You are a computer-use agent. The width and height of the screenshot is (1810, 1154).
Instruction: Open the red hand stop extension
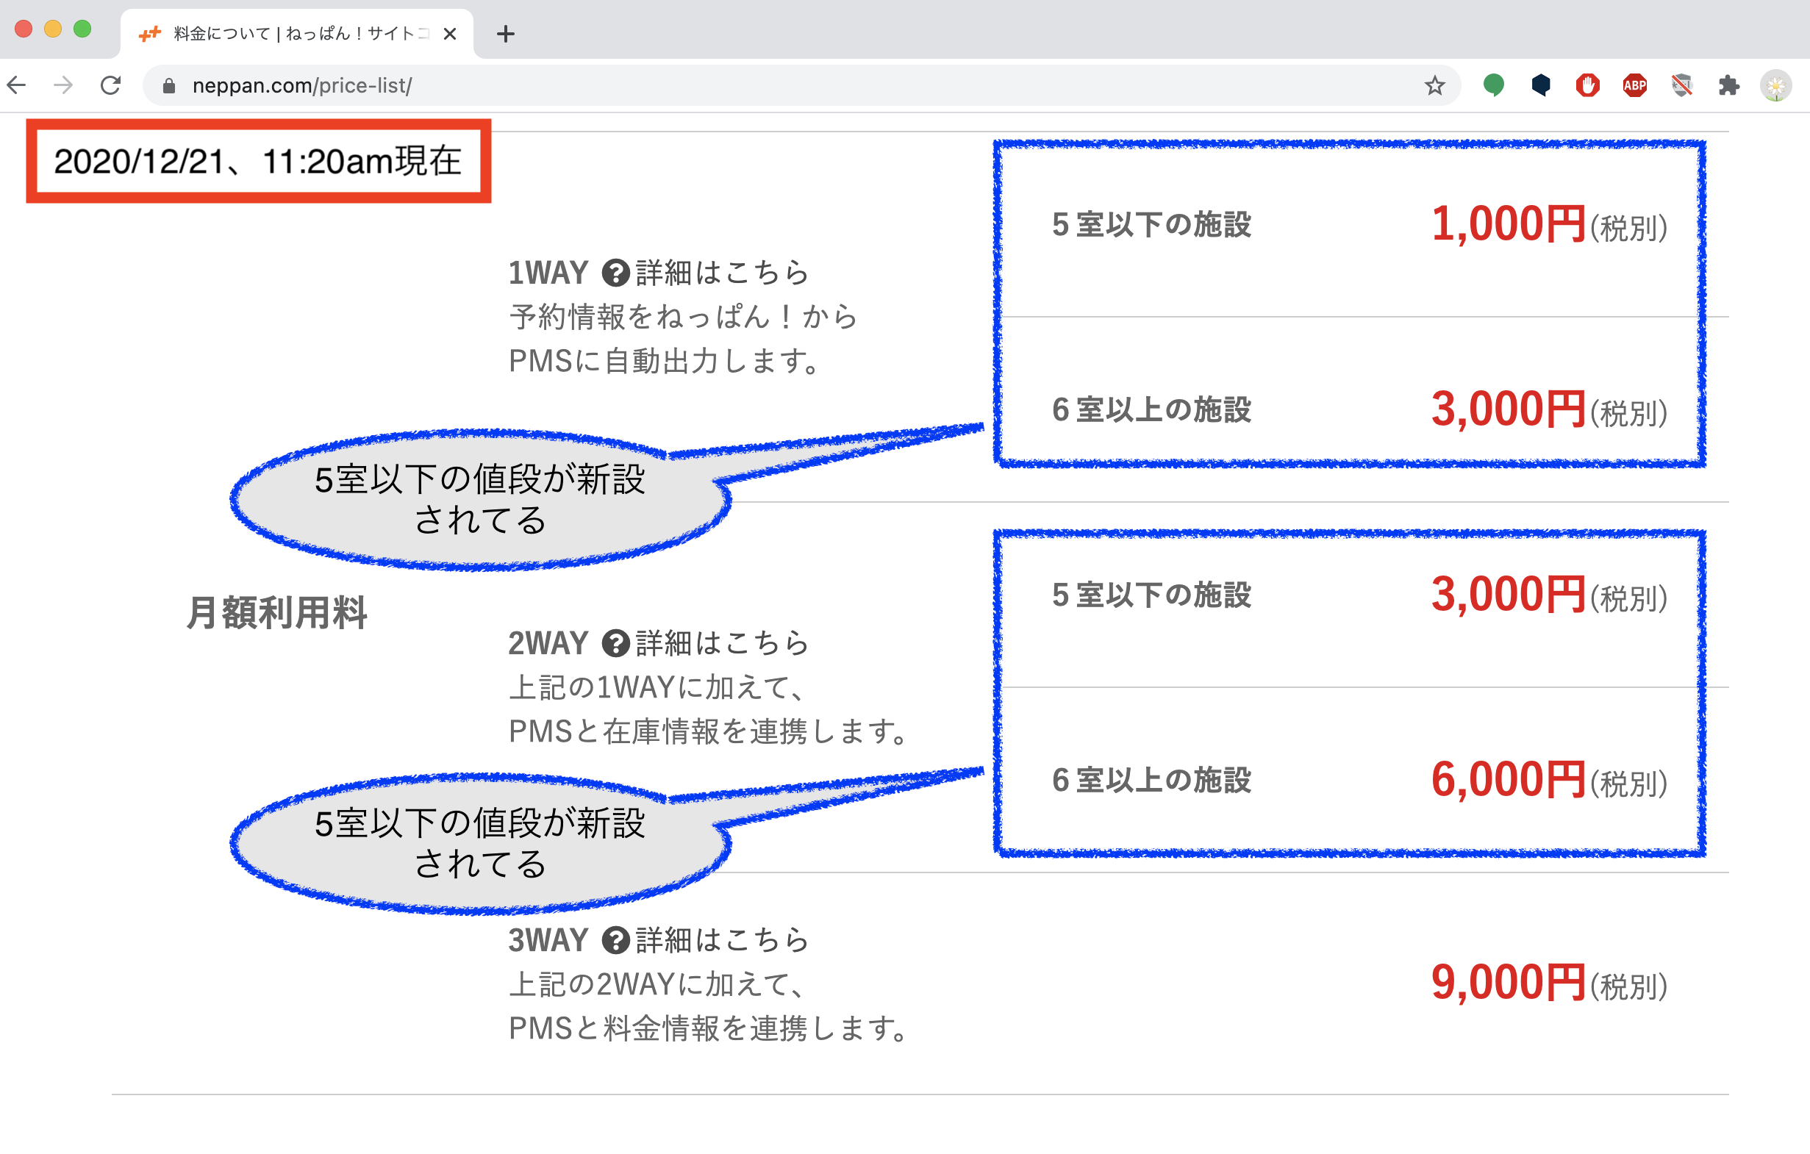click(x=1587, y=86)
